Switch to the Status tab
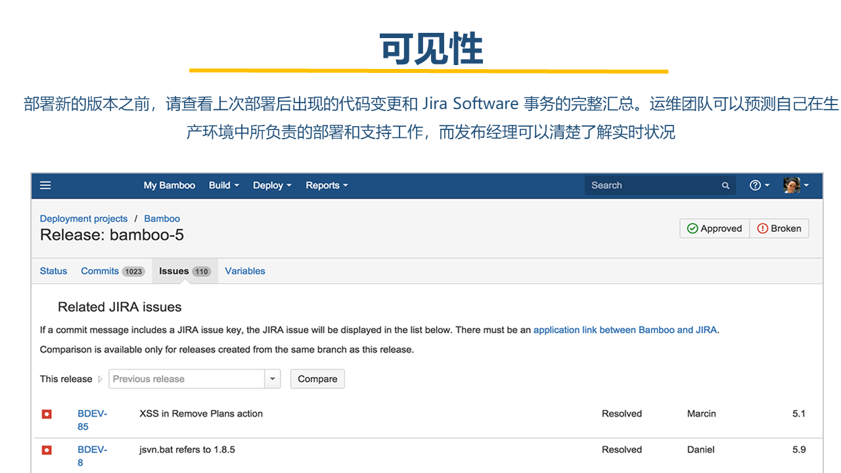841x473 pixels. click(x=53, y=271)
